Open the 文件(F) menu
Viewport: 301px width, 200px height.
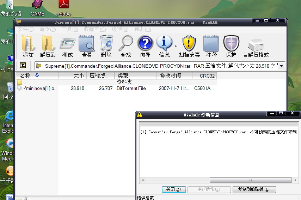26,29
